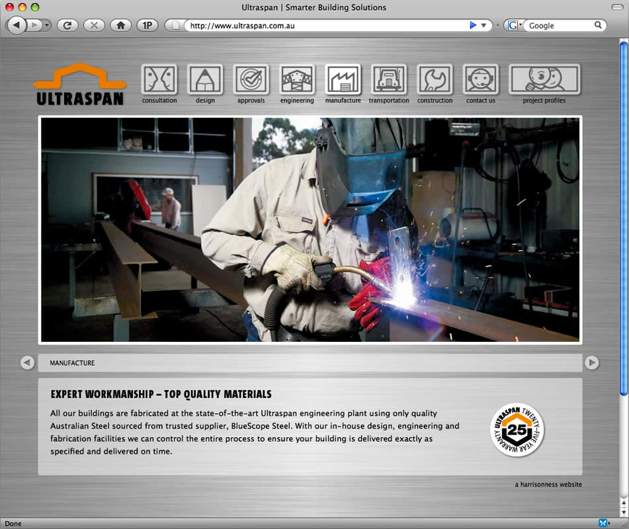Image resolution: width=629 pixels, height=529 pixels.
Task: Click the contact us headset icon
Action: [x=481, y=79]
